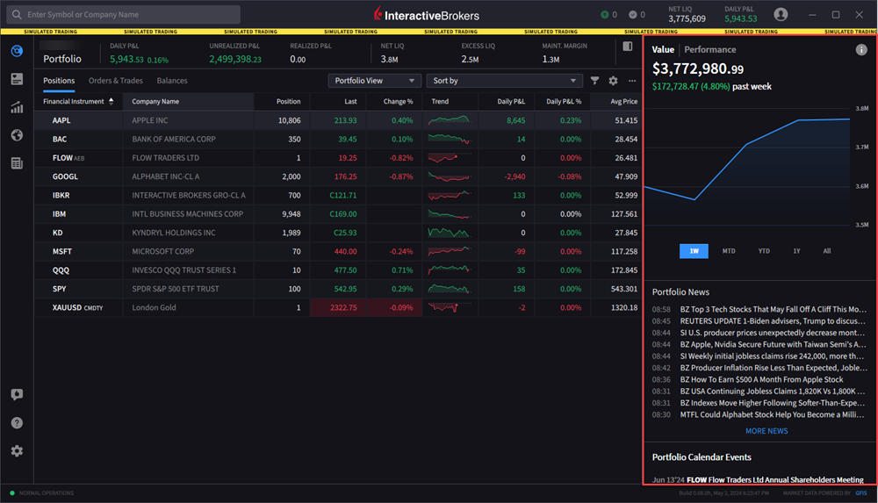The image size is (878, 503).
Task: Switch to the Positions tab
Action: [x=59, y=81]
